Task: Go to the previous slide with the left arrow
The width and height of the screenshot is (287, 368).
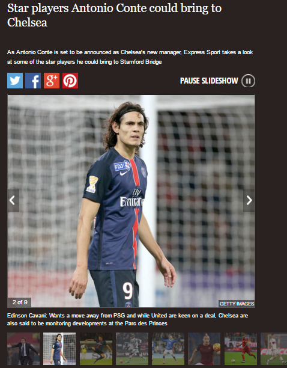Action: pos(13,201)
